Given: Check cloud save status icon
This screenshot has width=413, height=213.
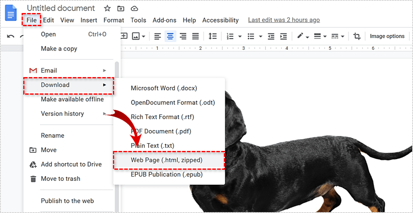Looking at the screenshot, I should coord(134,9).
